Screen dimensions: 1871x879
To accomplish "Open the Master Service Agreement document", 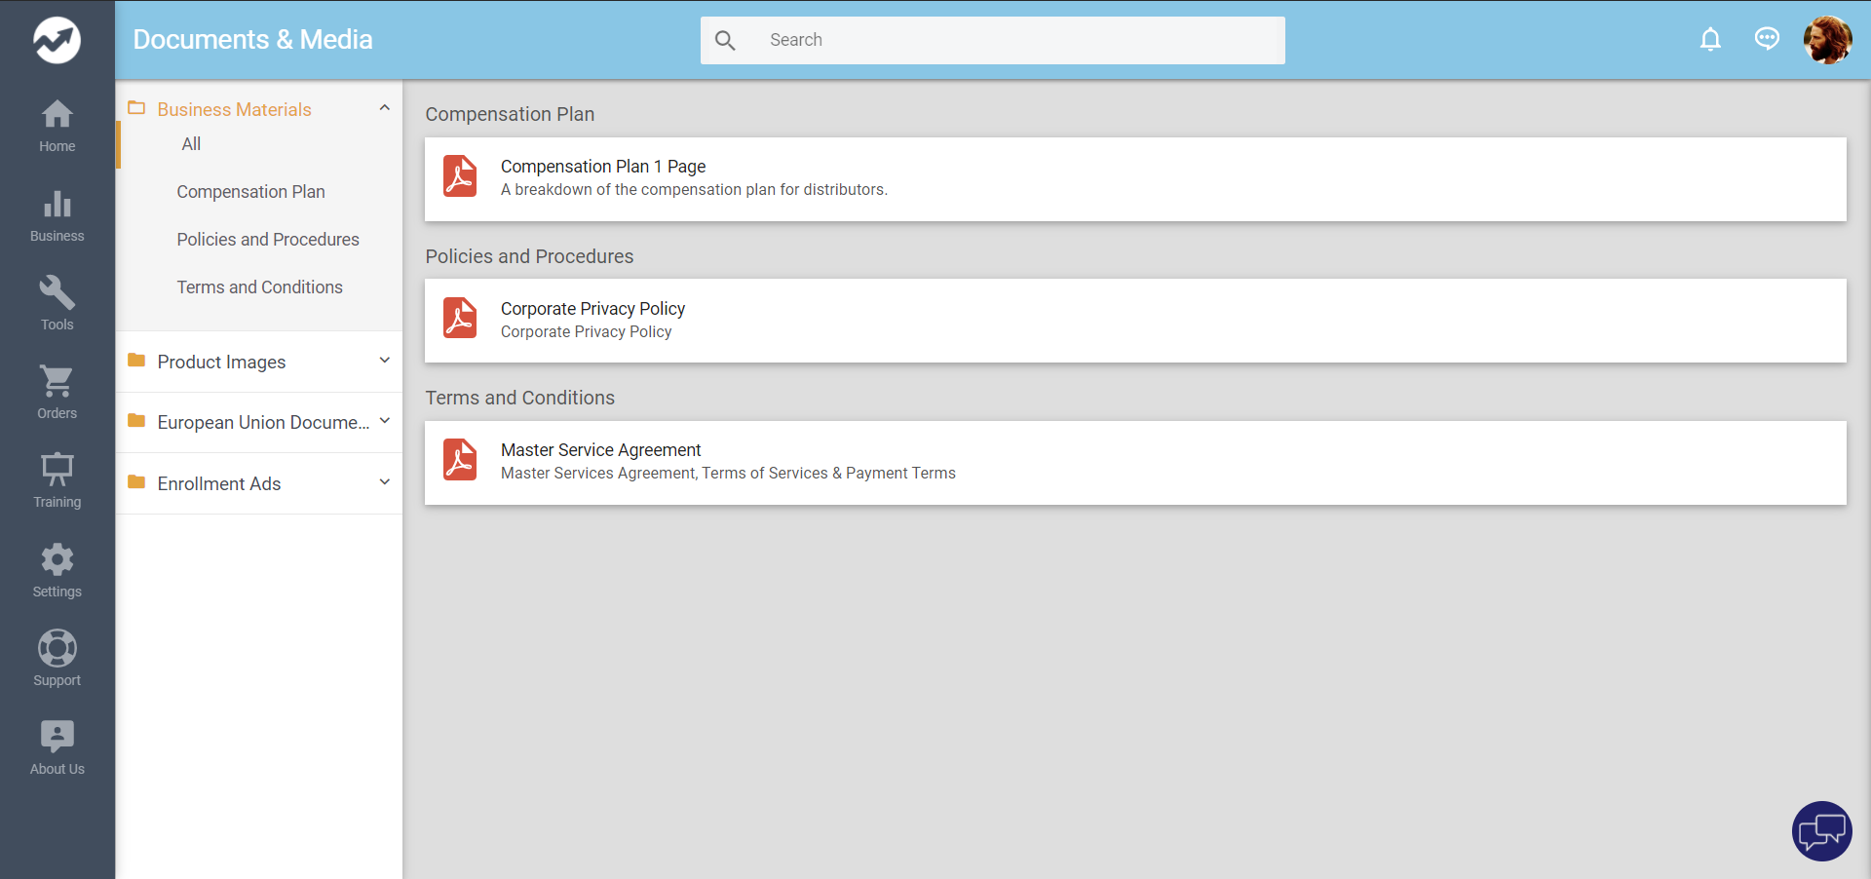I will 600,450.
